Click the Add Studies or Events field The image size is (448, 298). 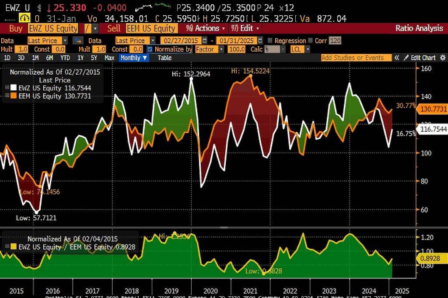(356, 58)
